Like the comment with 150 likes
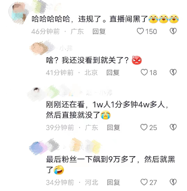The height and width of the screenshot is (191, 187). pyautogui.click(x=140, y=31)
